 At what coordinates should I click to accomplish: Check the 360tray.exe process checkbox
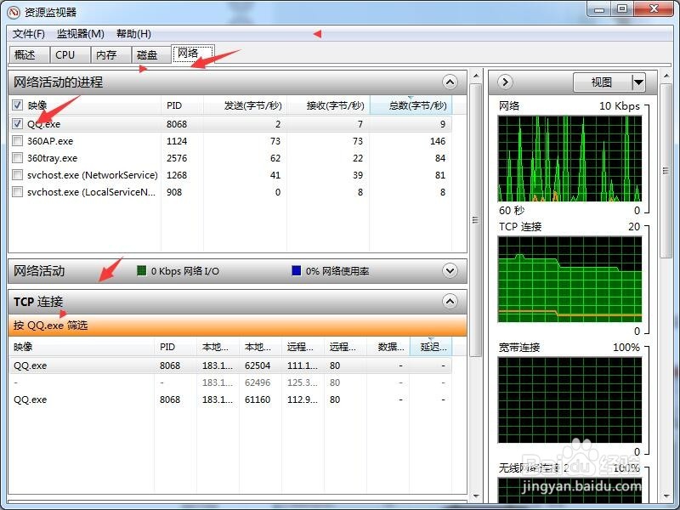17,158
